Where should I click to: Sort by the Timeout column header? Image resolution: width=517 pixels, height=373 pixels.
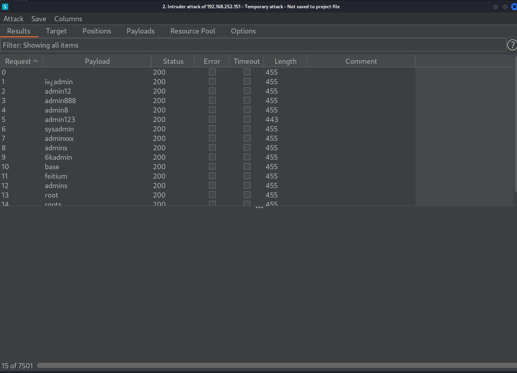246,61
